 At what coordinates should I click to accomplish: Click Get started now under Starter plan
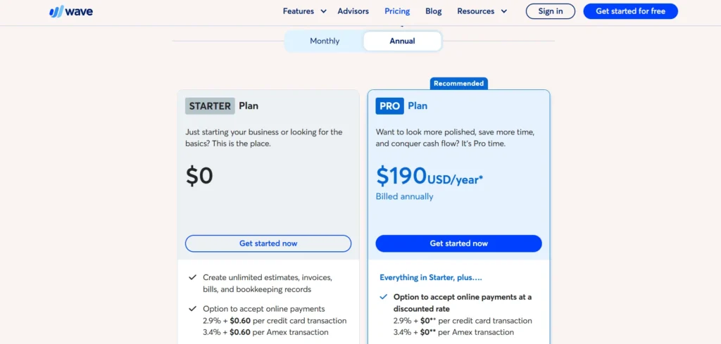tap(268, 243)
